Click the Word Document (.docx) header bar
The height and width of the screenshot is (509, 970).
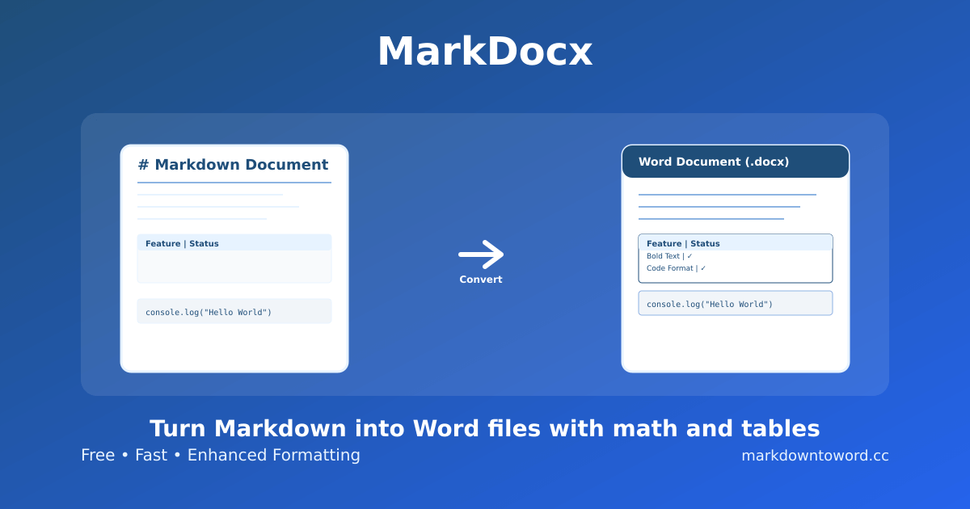[736, 162]
